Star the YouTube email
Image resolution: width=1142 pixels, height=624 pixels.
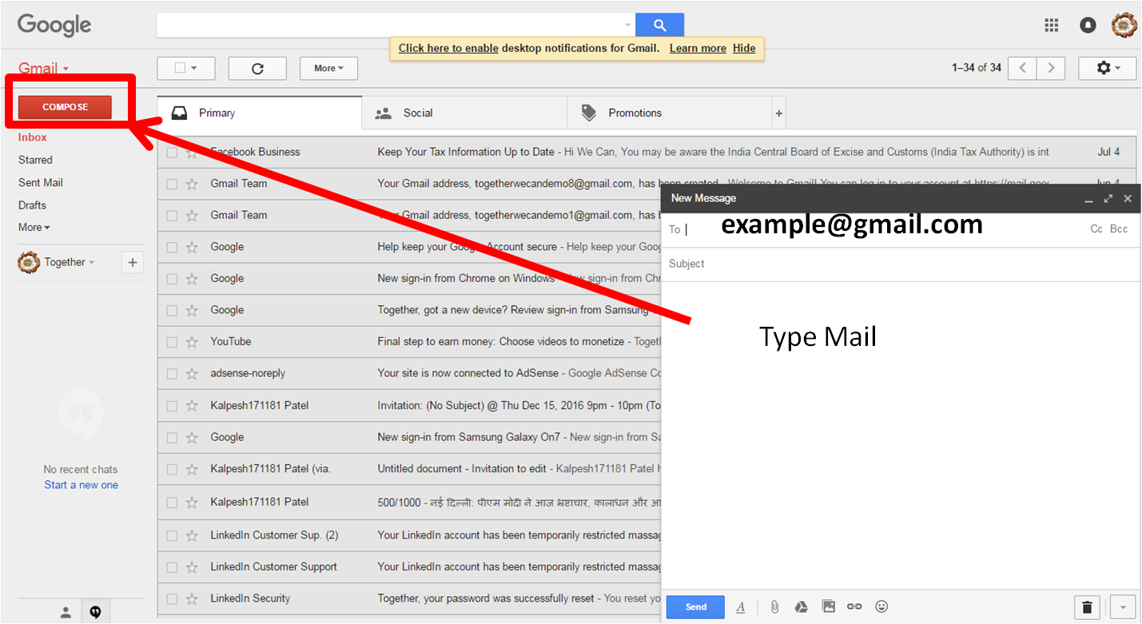point(192,342)
